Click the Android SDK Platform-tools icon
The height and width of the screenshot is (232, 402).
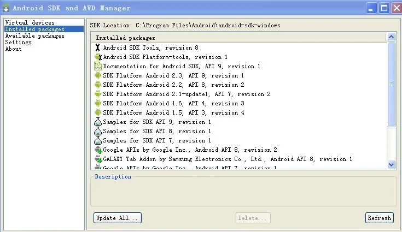click(98, 57)
